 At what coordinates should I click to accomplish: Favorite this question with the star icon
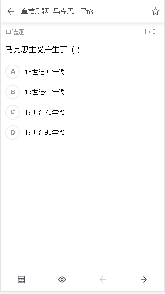pyautogui.click(x=155, y=11)
